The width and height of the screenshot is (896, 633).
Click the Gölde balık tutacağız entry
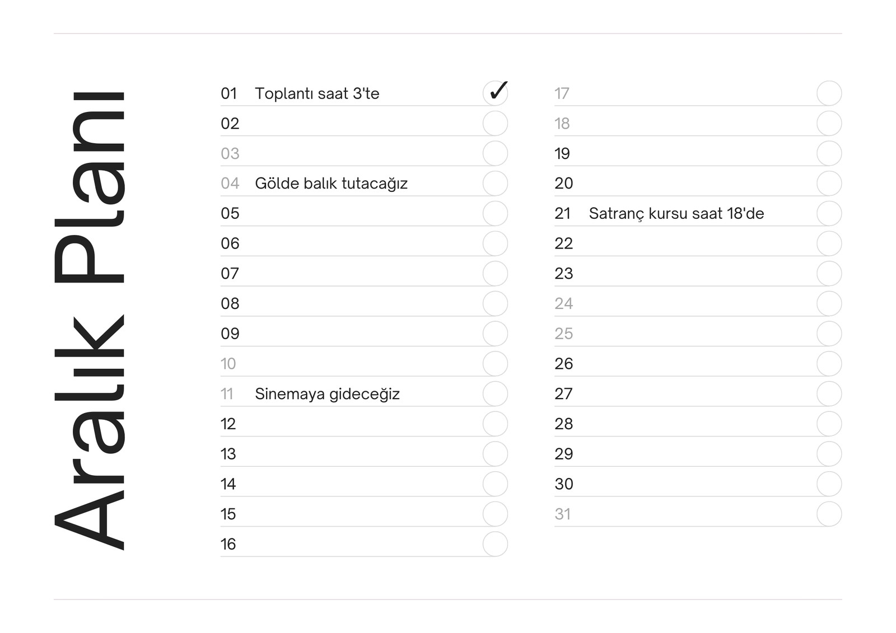pyautogui.click(x=331, y=184)
